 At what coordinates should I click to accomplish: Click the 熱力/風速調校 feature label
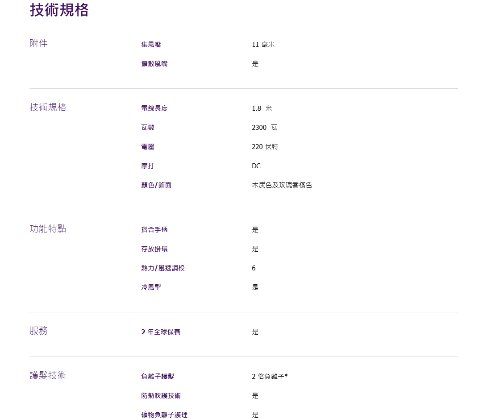coord(163,268)
